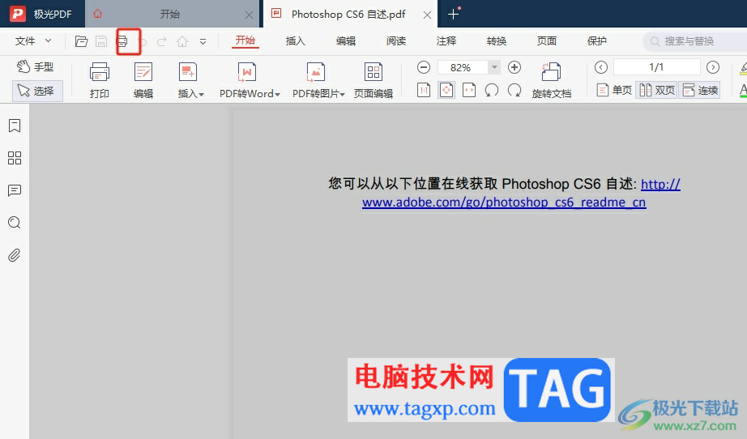Viewport: 747px width, 439px height.
Task: Rotate view counterclockwise
Action: click(492, 90)
